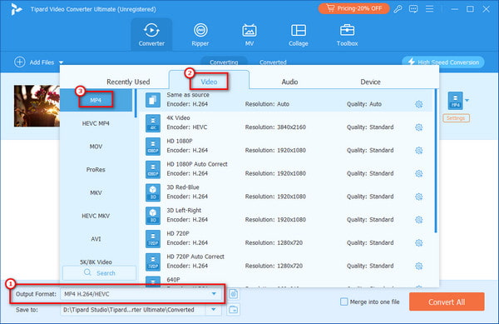The width and height of the screenshot is (499, 324).
Task: Select the HD 720P preset icon
Action: [x=153, y=238]
